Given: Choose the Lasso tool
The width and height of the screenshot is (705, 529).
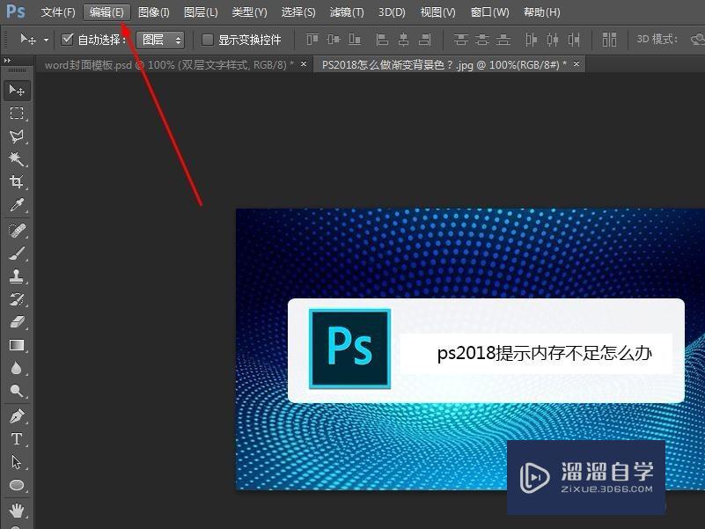Looking at the screenshot, I should point(16,136).
